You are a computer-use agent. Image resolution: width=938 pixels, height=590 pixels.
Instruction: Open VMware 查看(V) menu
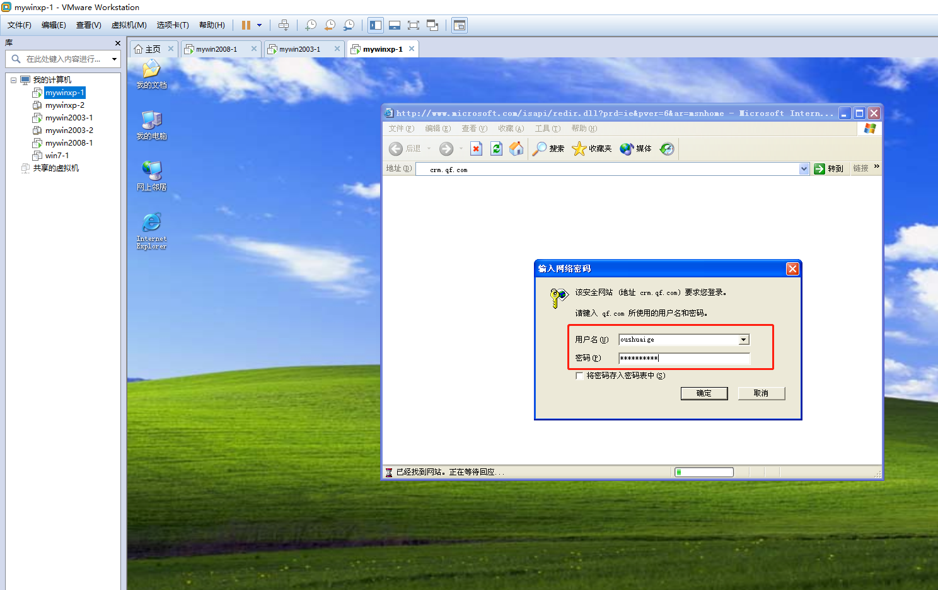pyautogui.click(x=89, y=25)
